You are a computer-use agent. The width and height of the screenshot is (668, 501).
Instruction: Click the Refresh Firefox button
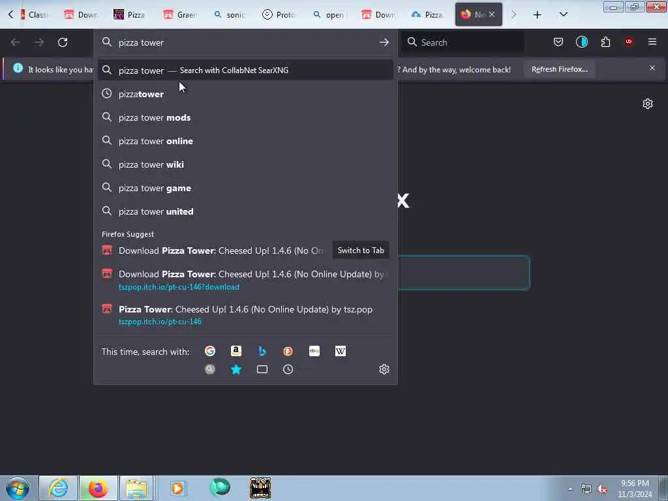click(x=559, y=69)
